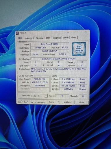The width and height of the screenshot is (111, 149).
Task: Click the Ext. Model value 9E
Action: pos(59,65)
